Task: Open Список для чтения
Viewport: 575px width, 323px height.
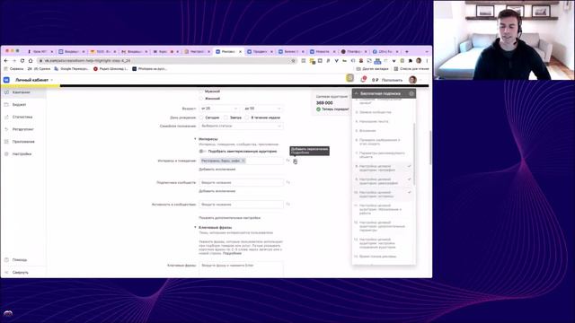Action: 411,69
